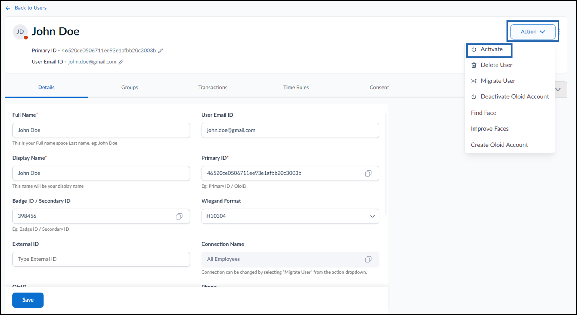This screenshot has width=577, height=315.
Task: Click into the Full Name input field
Action: 101,130
